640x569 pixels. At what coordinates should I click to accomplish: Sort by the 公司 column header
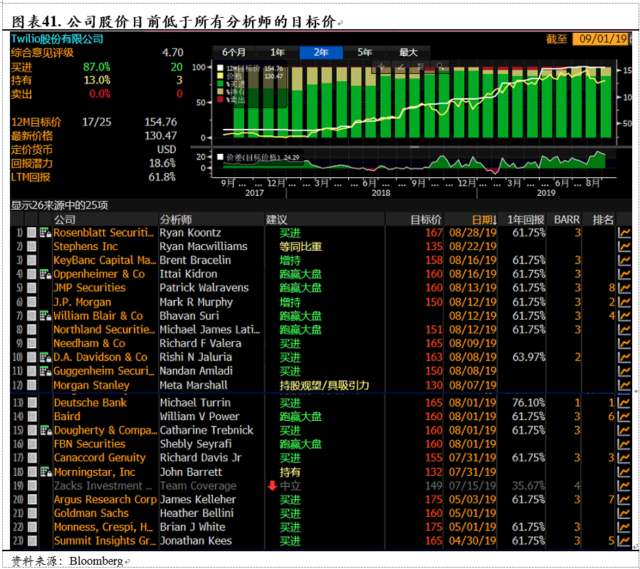(65, 220)
